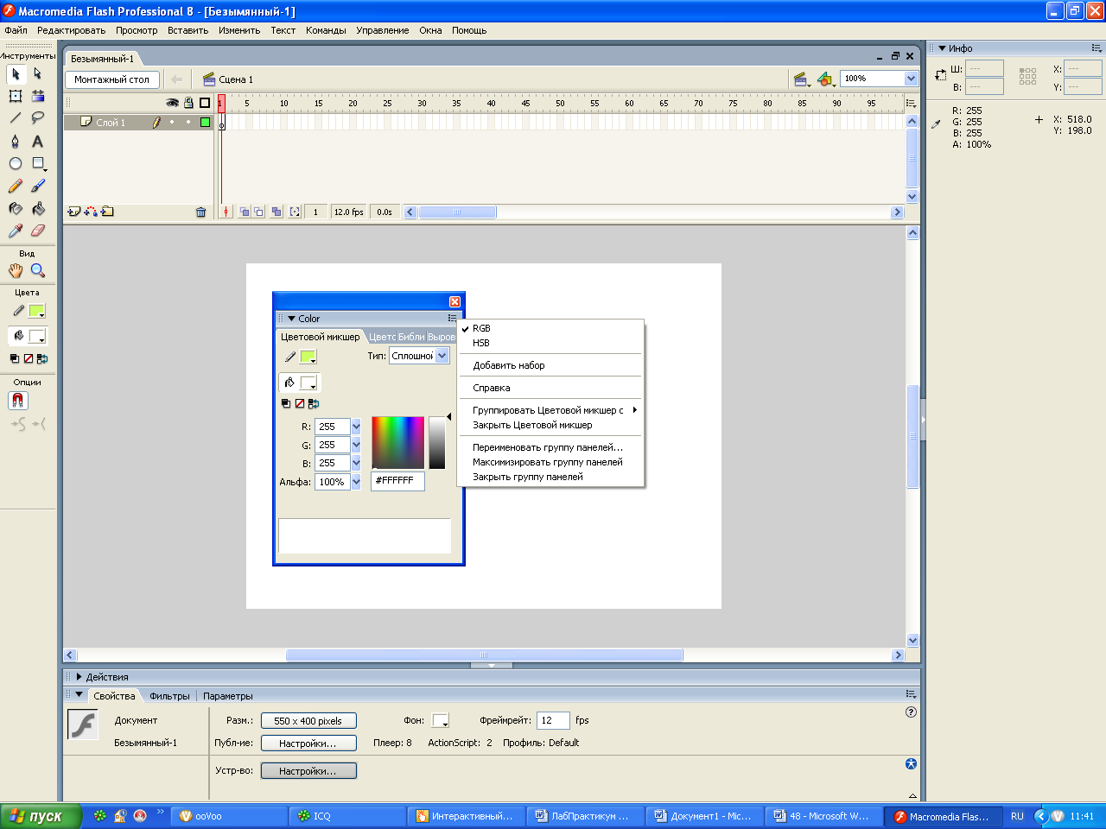Open the 100% zoom dropdown
Screen dimensions: 1106x829
click(x=911, y=79)
